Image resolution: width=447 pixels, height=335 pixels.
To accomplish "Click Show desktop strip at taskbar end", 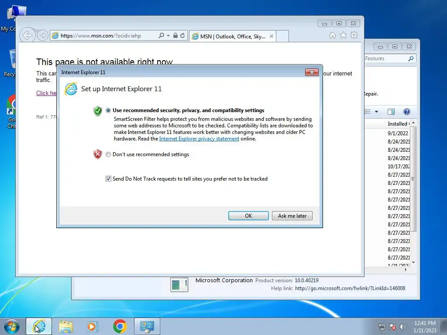I will pos(444,326).
